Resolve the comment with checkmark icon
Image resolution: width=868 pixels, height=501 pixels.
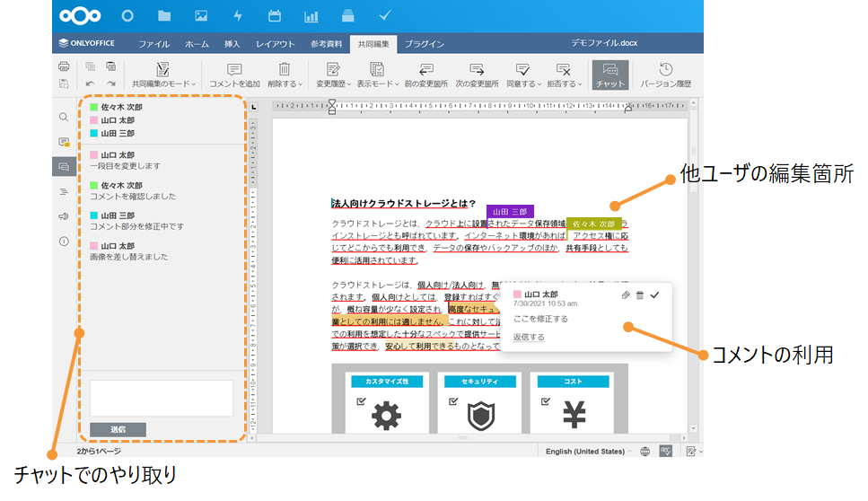655,295
